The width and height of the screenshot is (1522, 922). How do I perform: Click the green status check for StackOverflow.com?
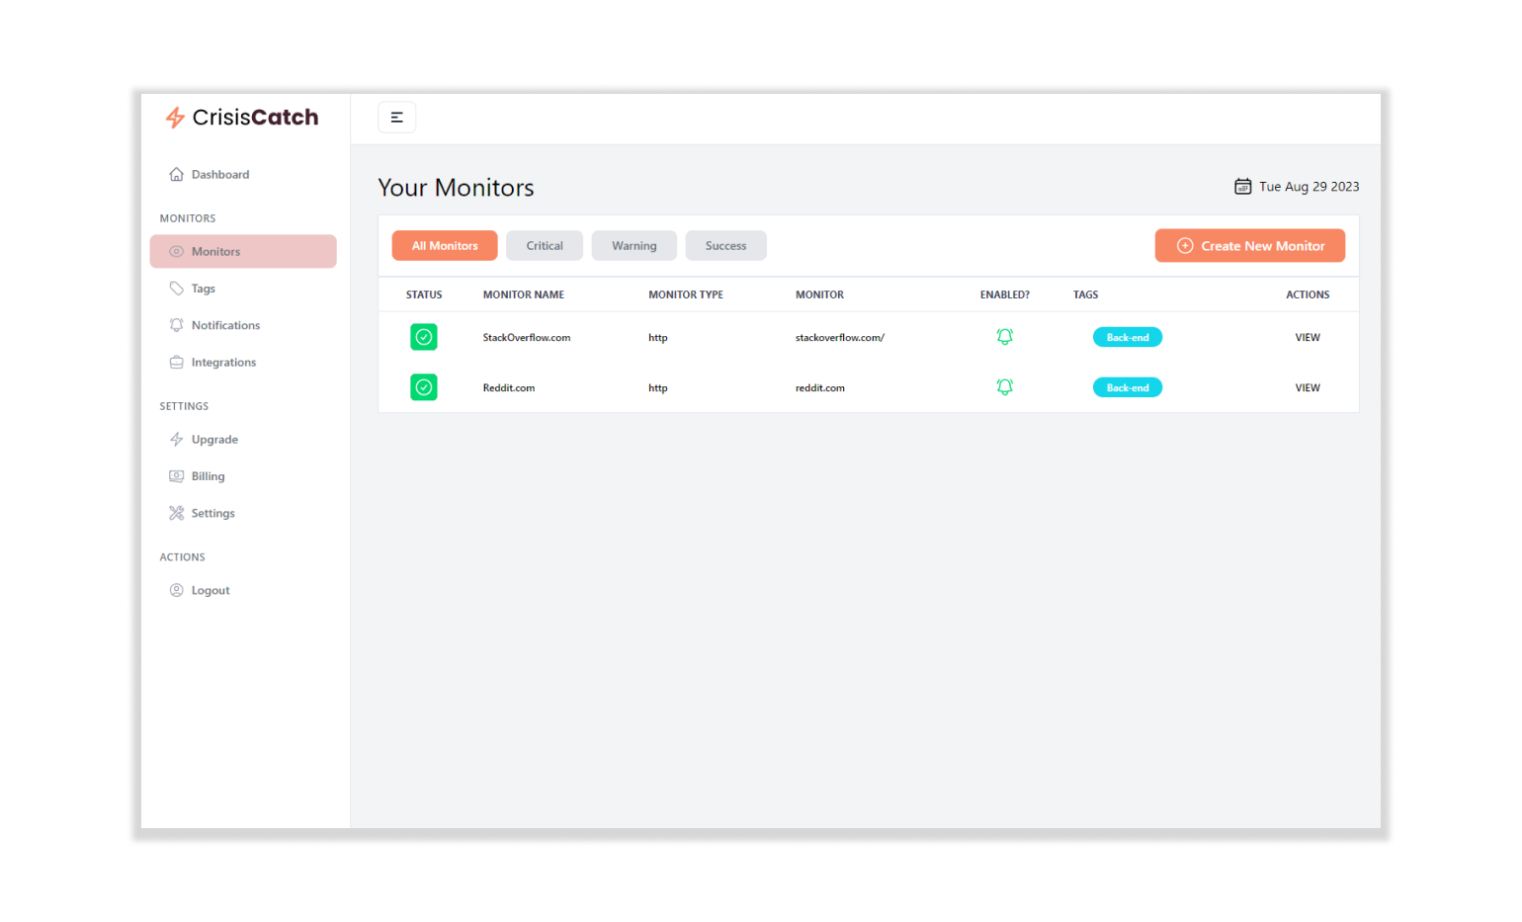click(x=424, y=337)
